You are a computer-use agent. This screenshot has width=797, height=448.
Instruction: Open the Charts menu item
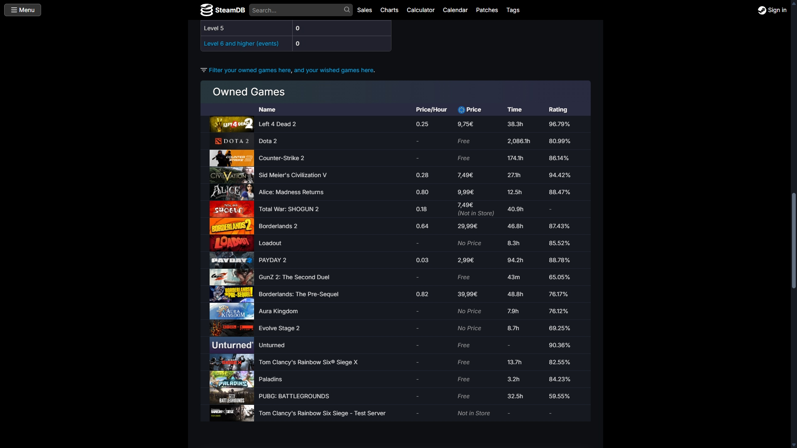(x=389, y=10)
